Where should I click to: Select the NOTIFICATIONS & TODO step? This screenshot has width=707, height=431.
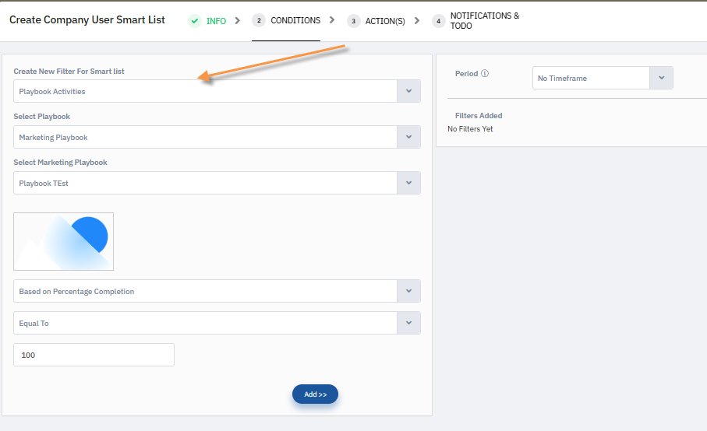click(x=484, y=21)
